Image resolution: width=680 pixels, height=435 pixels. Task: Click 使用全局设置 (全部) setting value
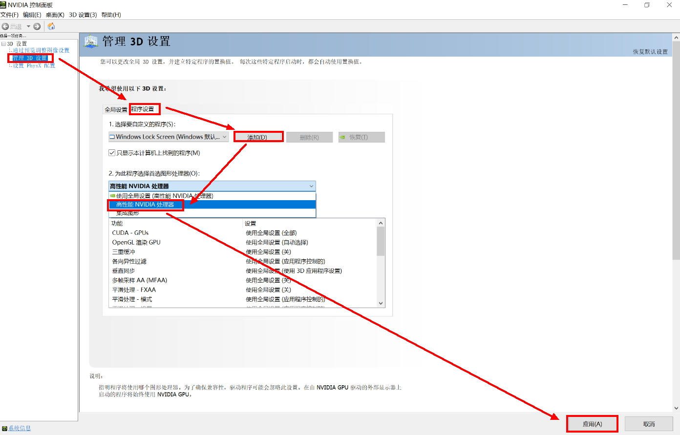271,233
